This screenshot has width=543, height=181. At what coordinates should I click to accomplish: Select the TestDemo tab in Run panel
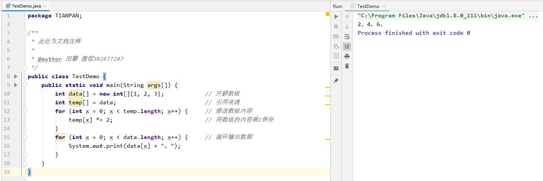pos(368,6)
